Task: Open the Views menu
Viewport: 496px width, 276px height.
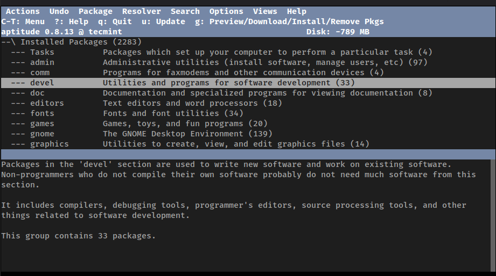Action: click(265, 11)
